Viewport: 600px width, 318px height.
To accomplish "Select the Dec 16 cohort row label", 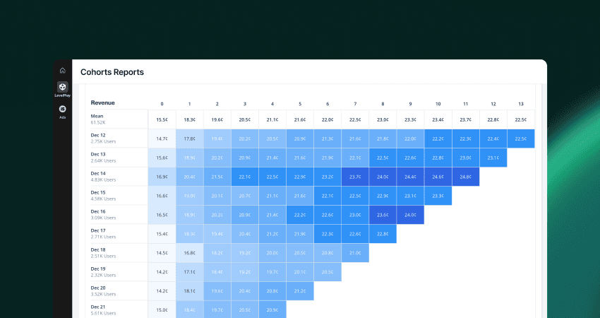I will pyautogui.click(x=98, y=211).
